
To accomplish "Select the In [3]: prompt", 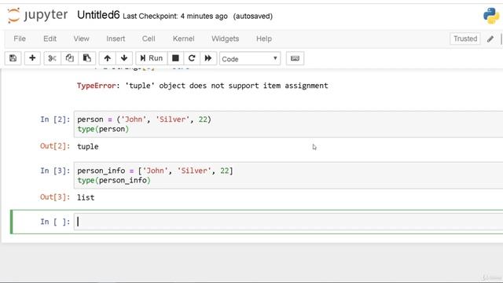I will tap(55, 171).
